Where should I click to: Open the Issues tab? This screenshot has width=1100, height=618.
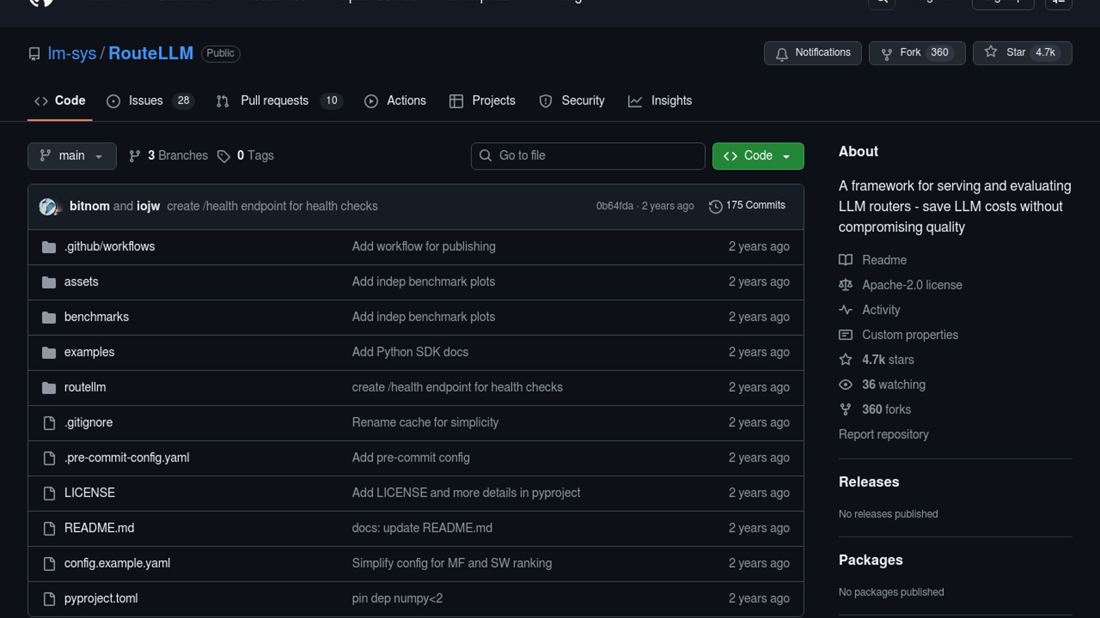(146, 101)
